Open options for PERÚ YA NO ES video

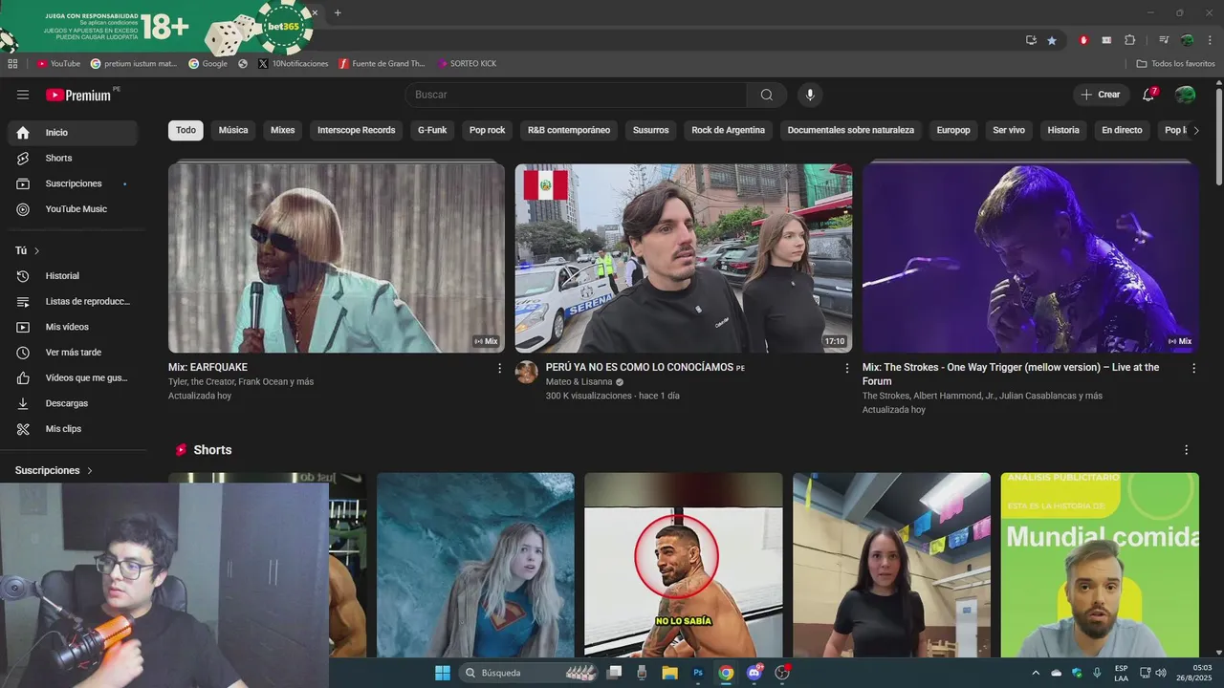coord(846,368)
